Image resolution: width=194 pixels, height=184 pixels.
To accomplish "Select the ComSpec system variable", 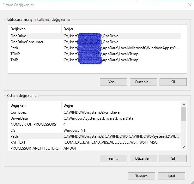I will [18, 112].
